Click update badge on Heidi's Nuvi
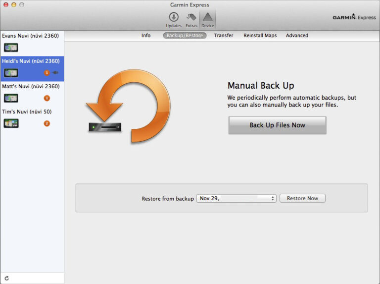This screenshot has width=380, height=284. coord(47,72)
